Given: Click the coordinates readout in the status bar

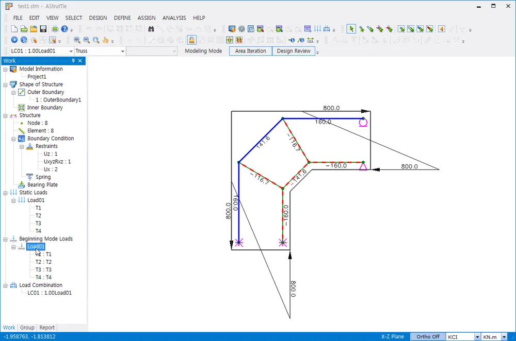Looking at the screenshot, I should [x=29, y=337].
